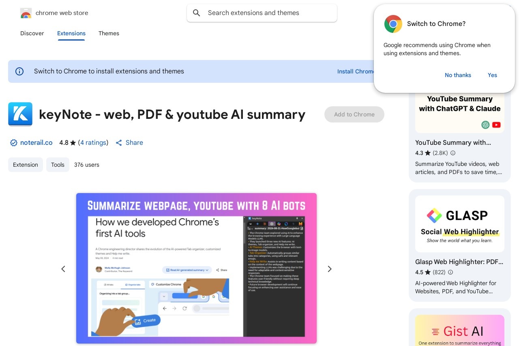The width and height of the screenshot is (519, 346).
Task: Click the keyNote extension logo
Action: click(x=20, y=114)
